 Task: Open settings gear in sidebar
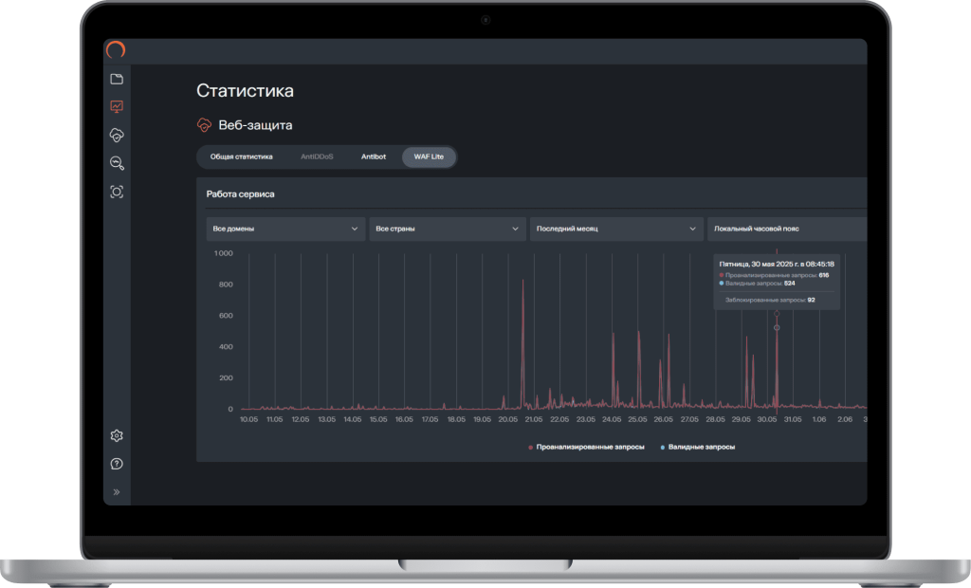tap(117, 435)
